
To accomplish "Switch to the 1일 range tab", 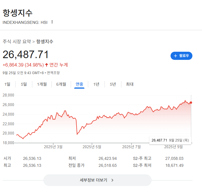I will click(x=7, y=84).
